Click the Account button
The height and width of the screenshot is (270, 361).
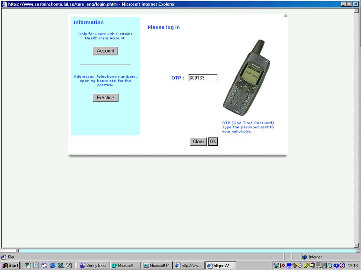105,51
